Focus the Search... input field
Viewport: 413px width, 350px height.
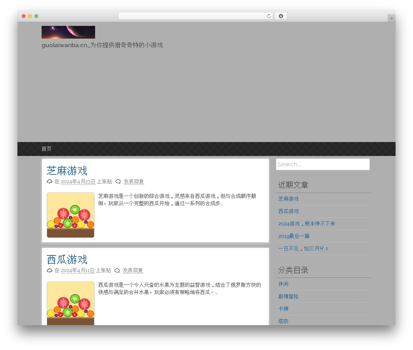pos(323,164)
